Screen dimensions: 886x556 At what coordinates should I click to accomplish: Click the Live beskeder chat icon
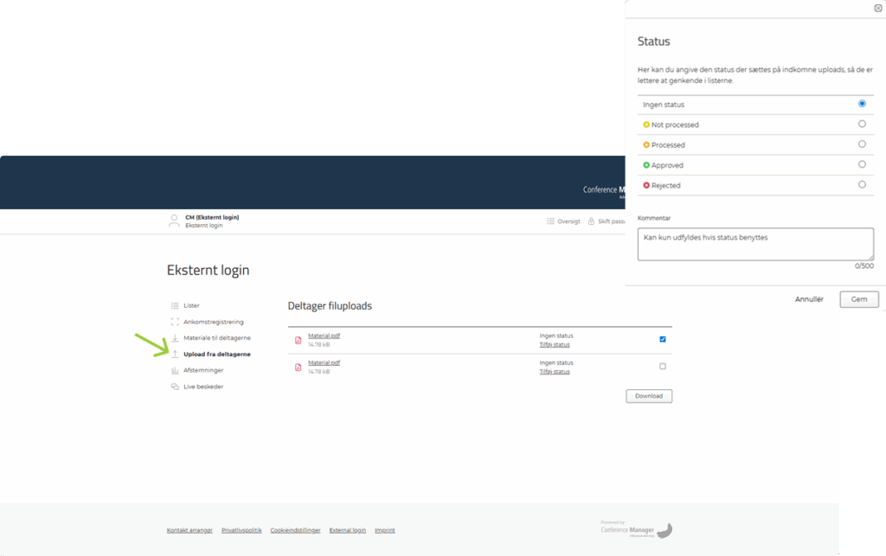(175, 387)
